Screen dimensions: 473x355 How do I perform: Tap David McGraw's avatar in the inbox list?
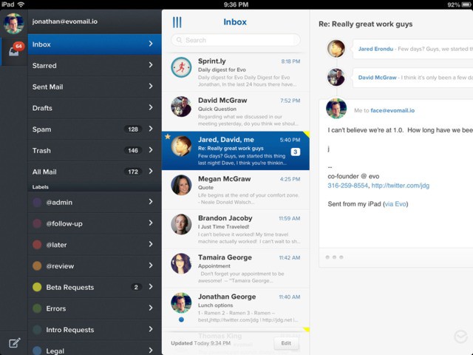coord(181,106)
